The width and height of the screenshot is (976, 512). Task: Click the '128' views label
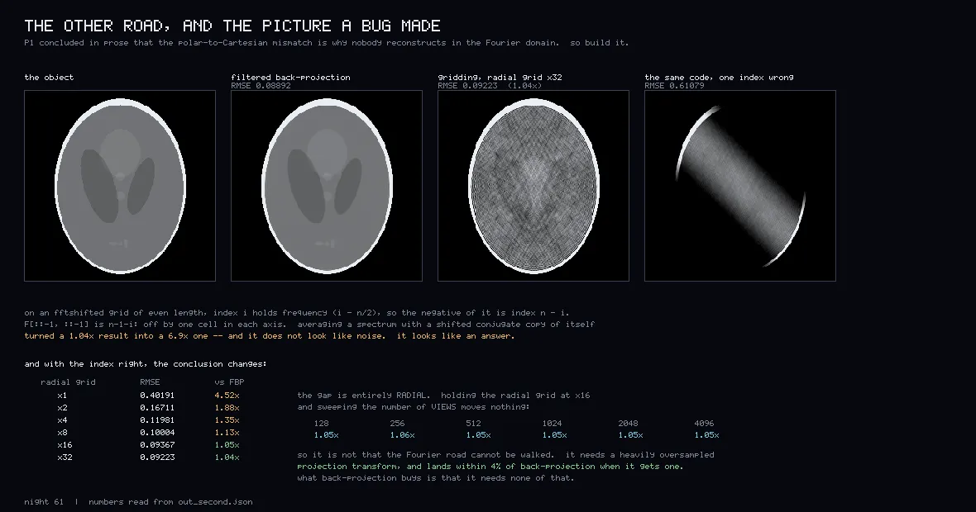coord(321,423)
